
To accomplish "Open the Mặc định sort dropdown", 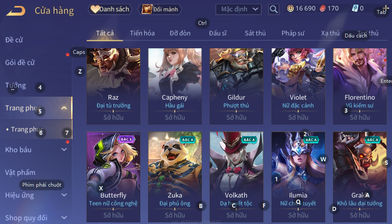I will 239,10.
